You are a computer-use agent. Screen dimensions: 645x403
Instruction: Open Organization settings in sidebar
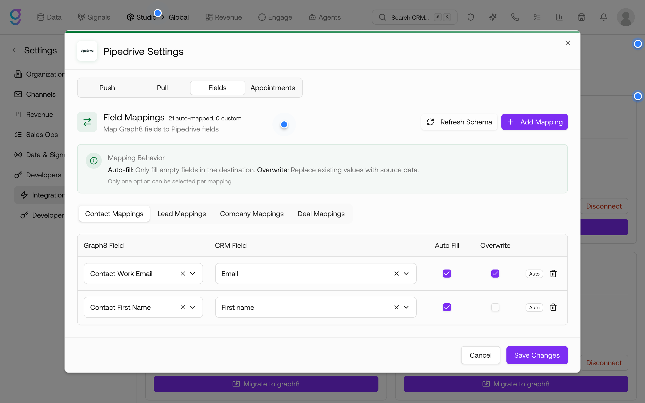click(x=40, y=74)
